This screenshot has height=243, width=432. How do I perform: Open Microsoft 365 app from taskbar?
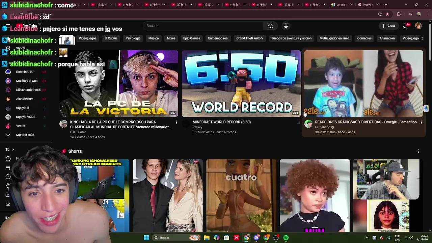coord(216,238)
